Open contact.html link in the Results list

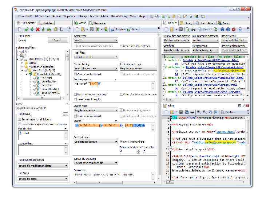coord(215,67)
